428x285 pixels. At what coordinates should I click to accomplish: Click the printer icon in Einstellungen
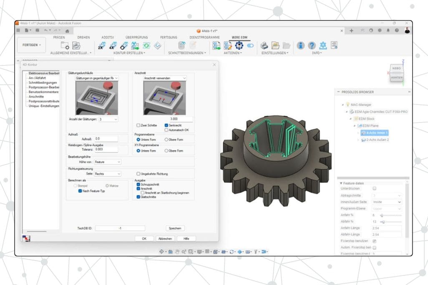(264, 45)
